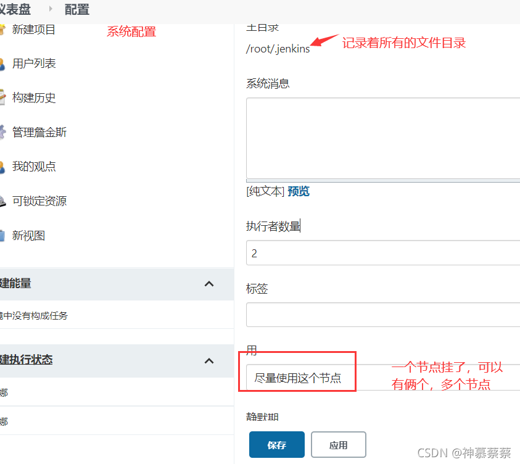Screen dimensions: 520x464
Task: Click the 标签 label
Action: (x=257, y=289)
